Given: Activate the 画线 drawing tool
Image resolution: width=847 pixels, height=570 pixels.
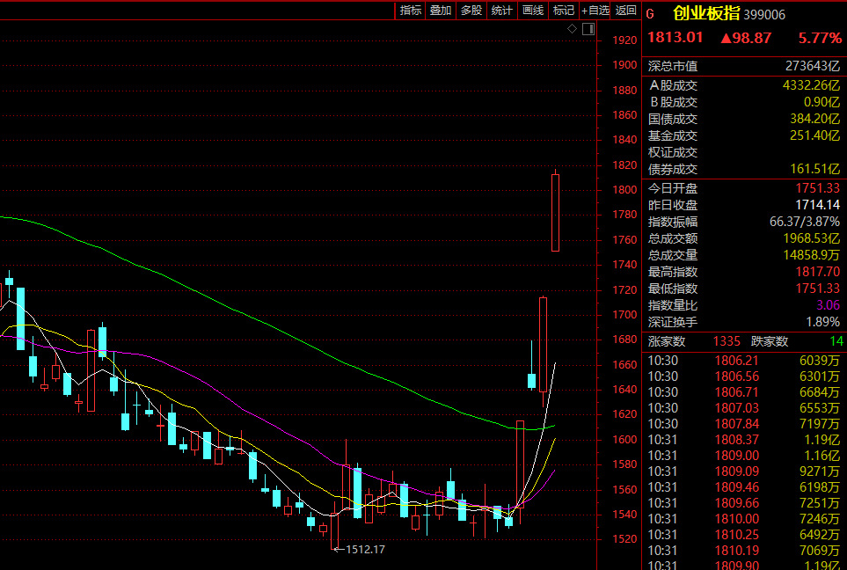Looking at the screenshot, I should [533, 11].
